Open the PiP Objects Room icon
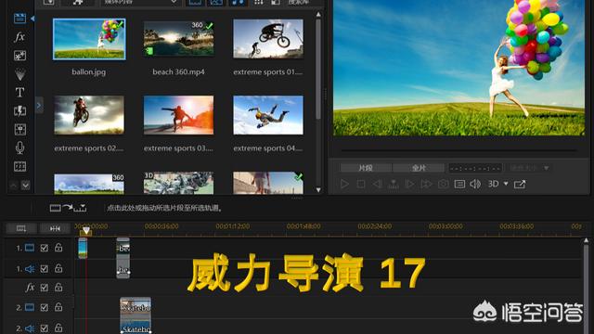Viewport: 594px width, 334px height. click(x=19, y=56)
